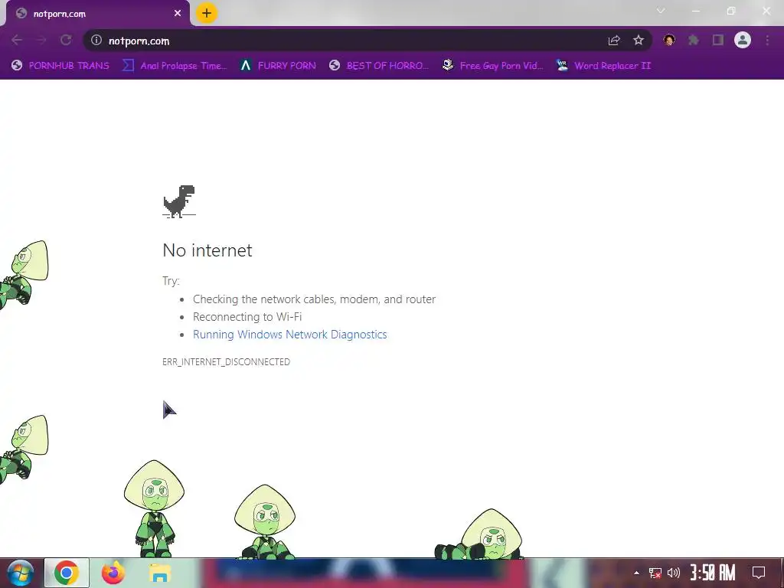Open the FURRY PORN bookmark
Image resolution: width=784 pixels, height=588 pixels.
click(278, 66)
